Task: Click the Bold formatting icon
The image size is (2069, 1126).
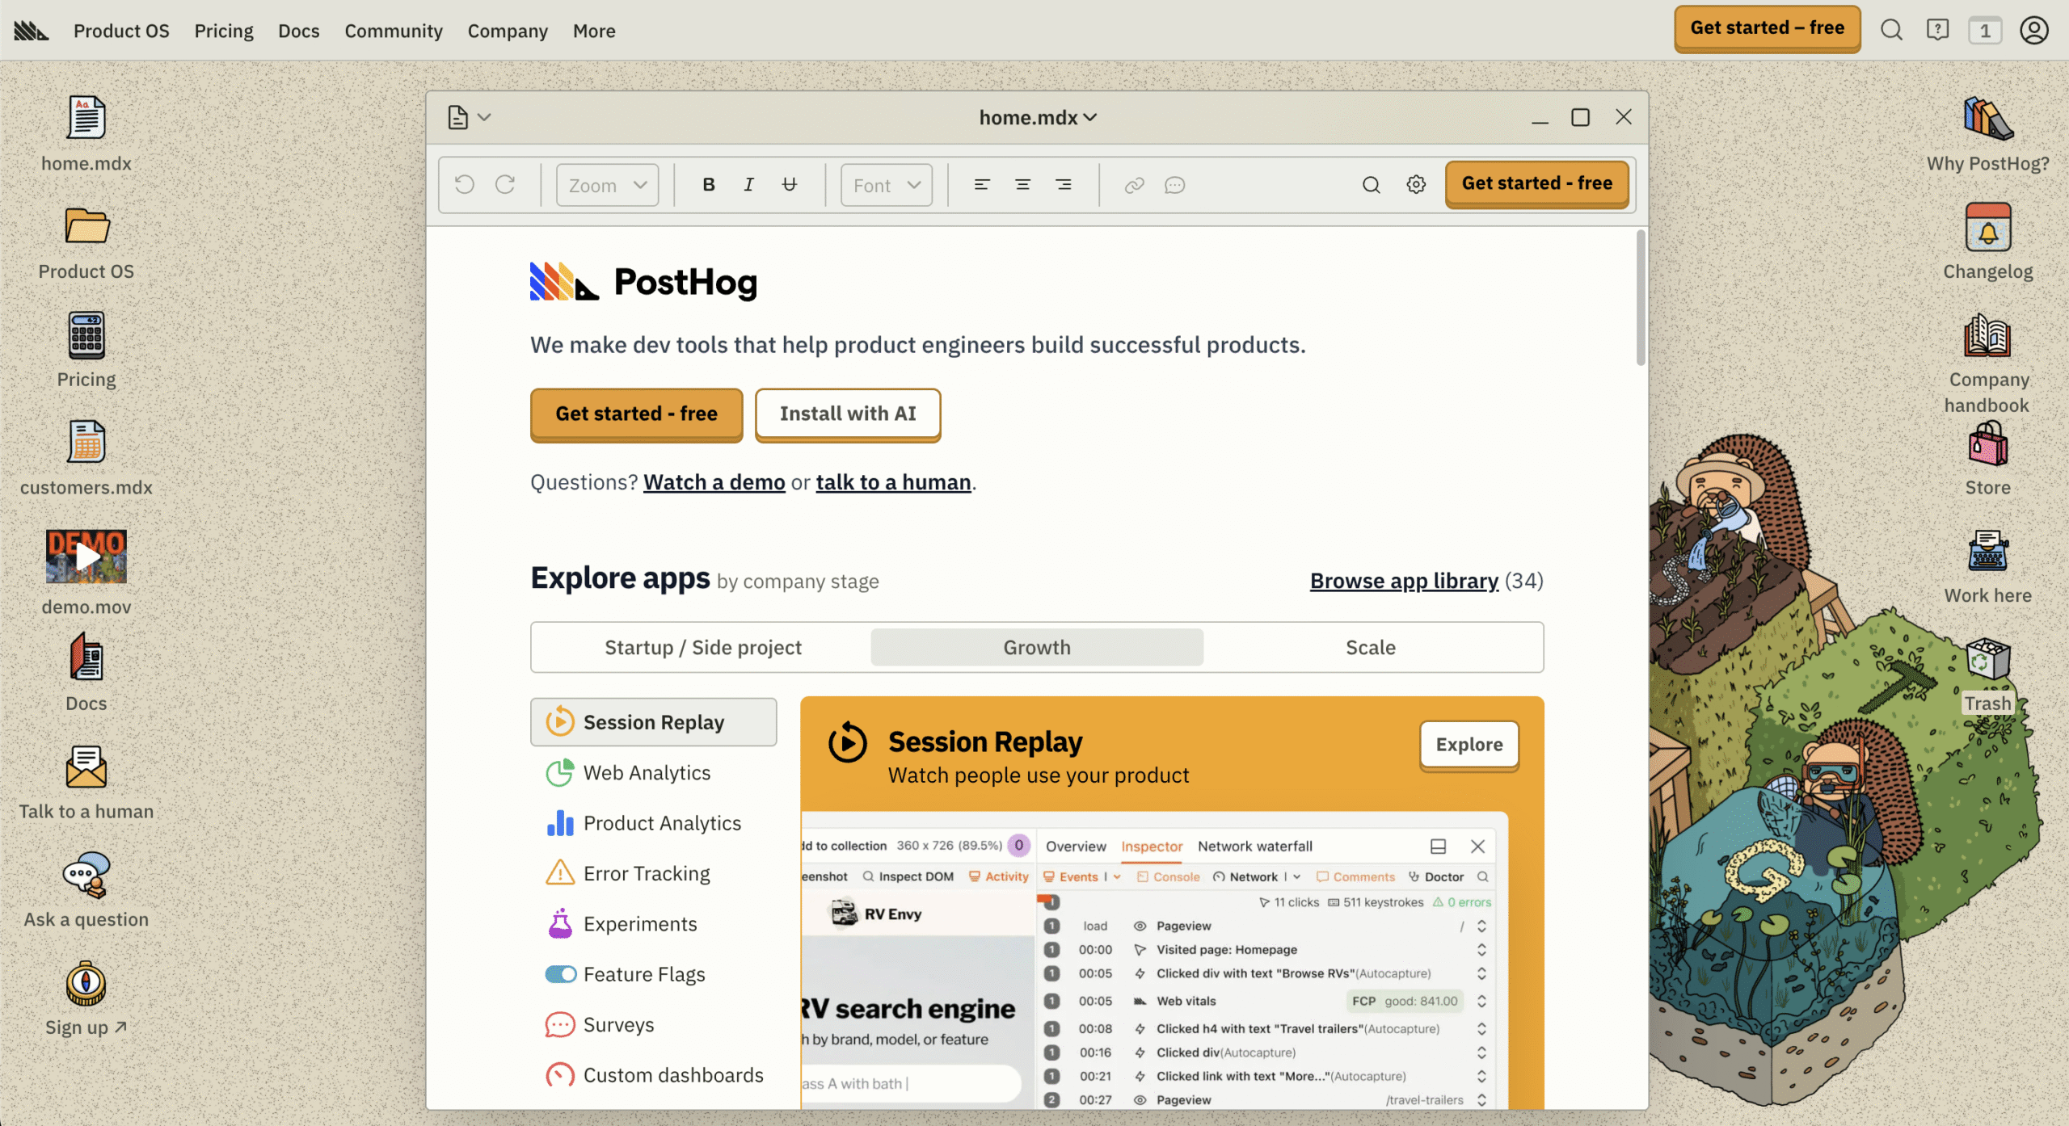Action: click(x=708, y=185)
